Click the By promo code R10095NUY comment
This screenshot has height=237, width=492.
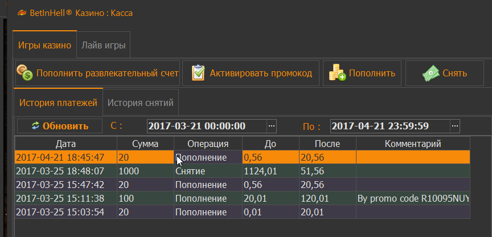point(413,198)
